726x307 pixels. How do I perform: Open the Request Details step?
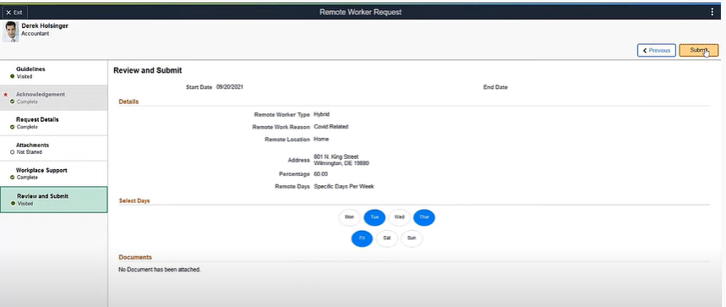(x=54, y=123)
